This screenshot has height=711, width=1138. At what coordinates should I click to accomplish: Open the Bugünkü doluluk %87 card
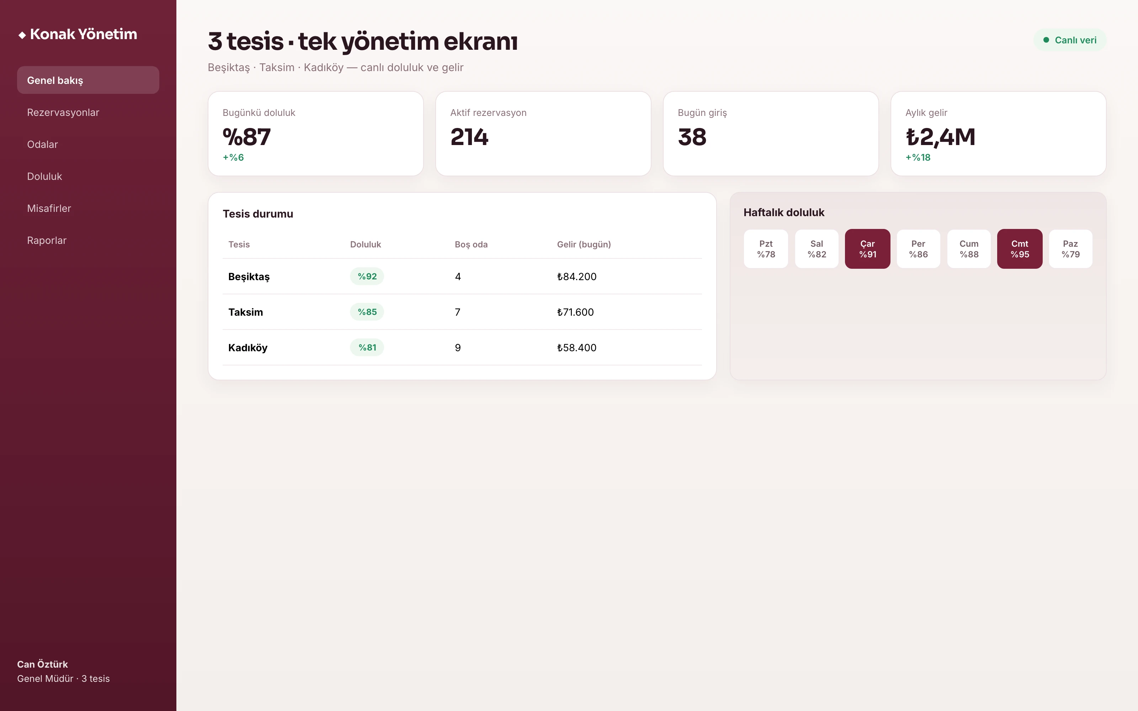(315, 134)
